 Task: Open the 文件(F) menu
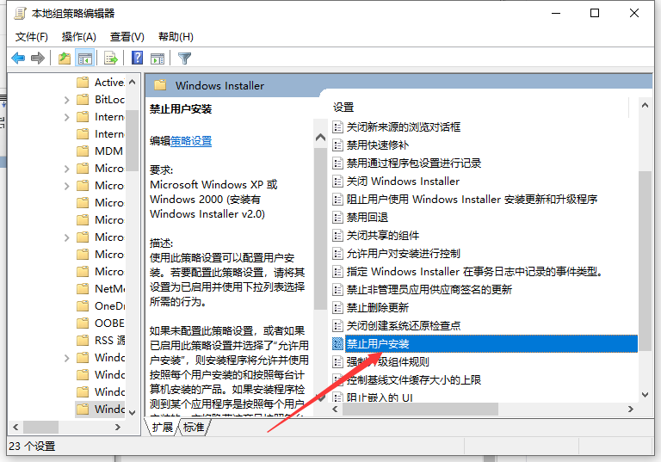pyautogui.click(x=31, y=37)
